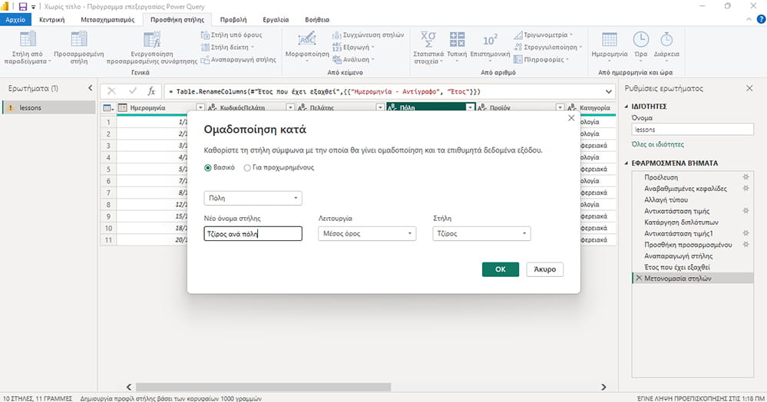Open filter dropdown of Ημερομηνία column
The height and width of the screenshot is (402, 767).
[200, 107]
